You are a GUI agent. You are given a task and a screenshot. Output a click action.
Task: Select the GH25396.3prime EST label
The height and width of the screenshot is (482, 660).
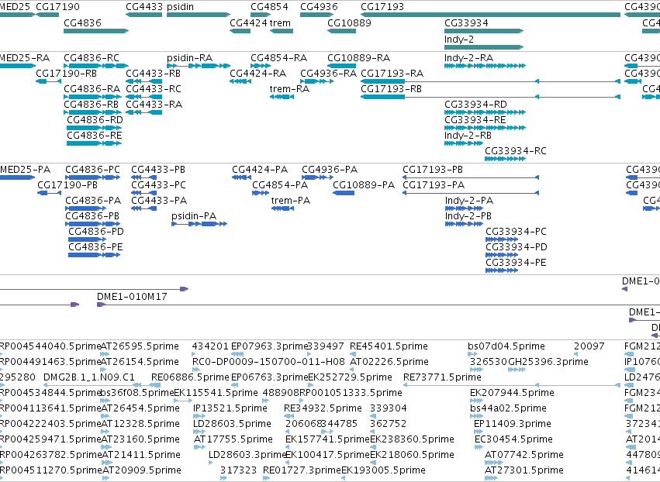[548, 362]
